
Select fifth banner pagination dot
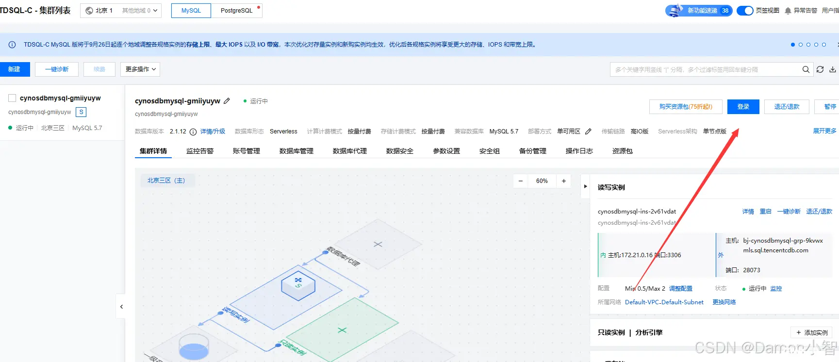(x=824, y=45)
